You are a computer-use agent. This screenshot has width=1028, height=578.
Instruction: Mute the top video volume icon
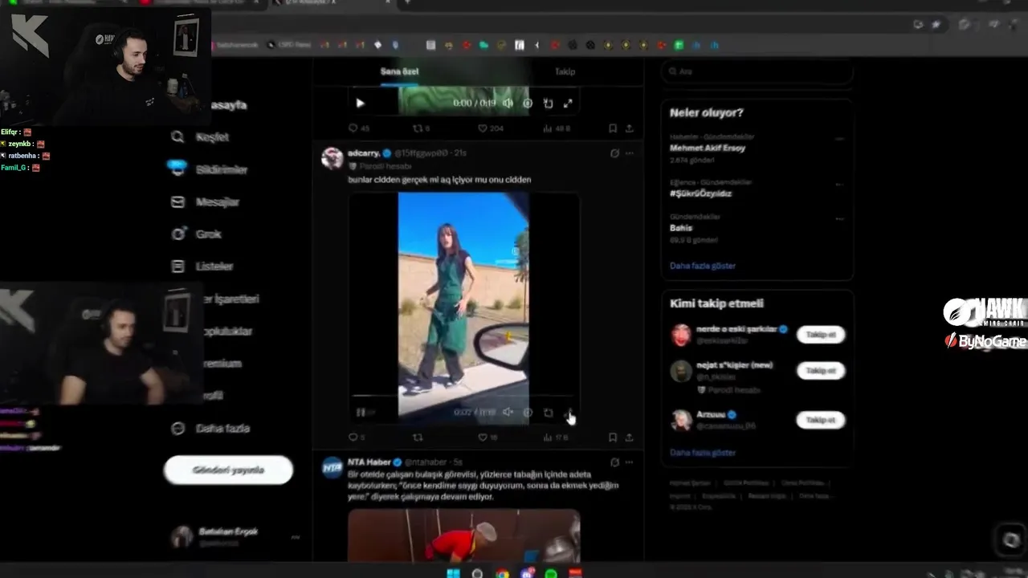pyautogui.click(x=508, y=103)
